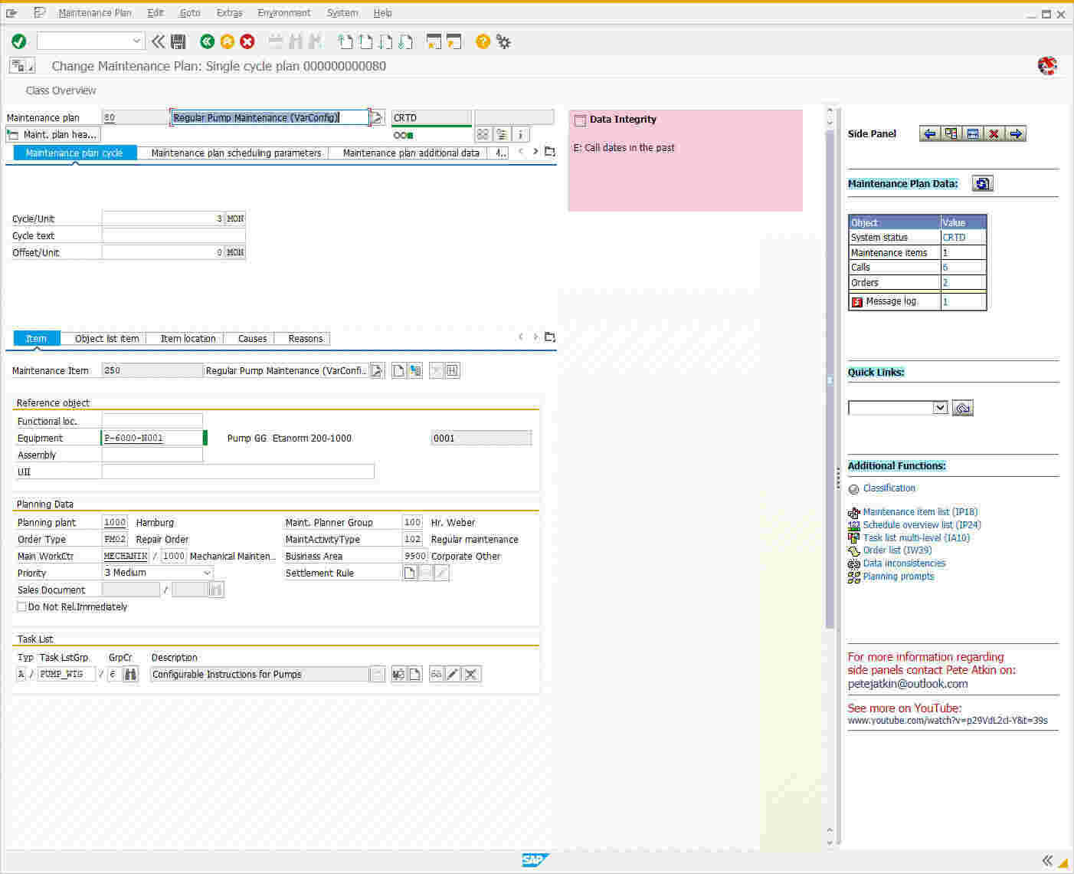Refresh Maintenance Plan Data in side panel
The image size is (1074, 874).
point(982,183)
